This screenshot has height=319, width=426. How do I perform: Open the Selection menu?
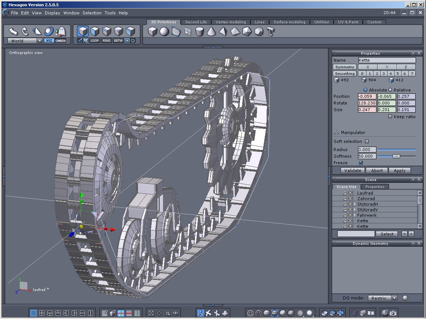tap(92, 13)
